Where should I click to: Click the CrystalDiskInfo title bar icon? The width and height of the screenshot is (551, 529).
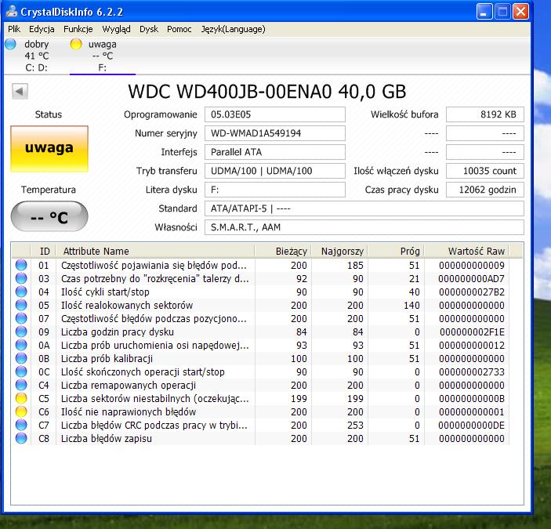[x=12, y=11]
